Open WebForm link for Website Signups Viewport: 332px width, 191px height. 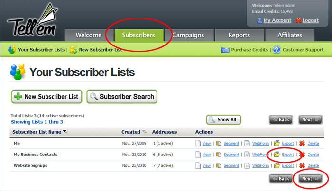pyautogui.click(x=260, y=165)
